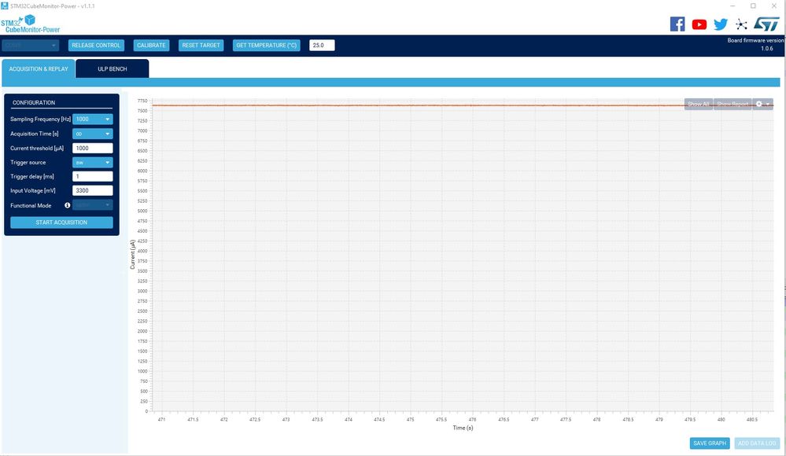
Task: Click the 'Trigger delay [ms]' label
Action: [x=32, y=176]
